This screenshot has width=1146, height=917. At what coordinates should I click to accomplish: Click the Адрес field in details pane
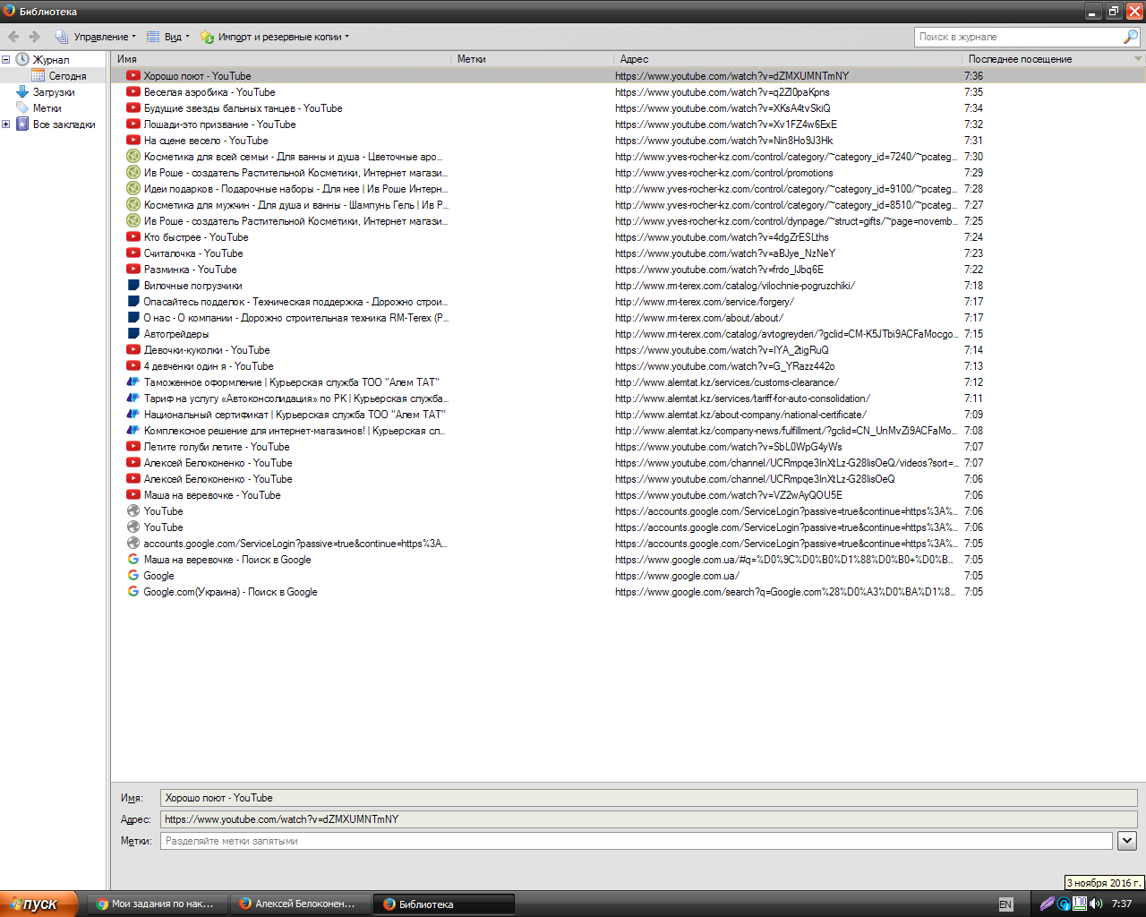coord(648,819)
